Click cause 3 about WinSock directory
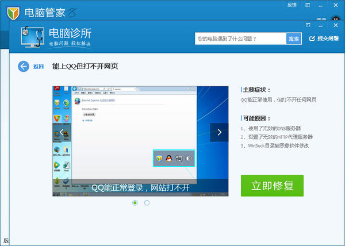 (x=275, y=145)
